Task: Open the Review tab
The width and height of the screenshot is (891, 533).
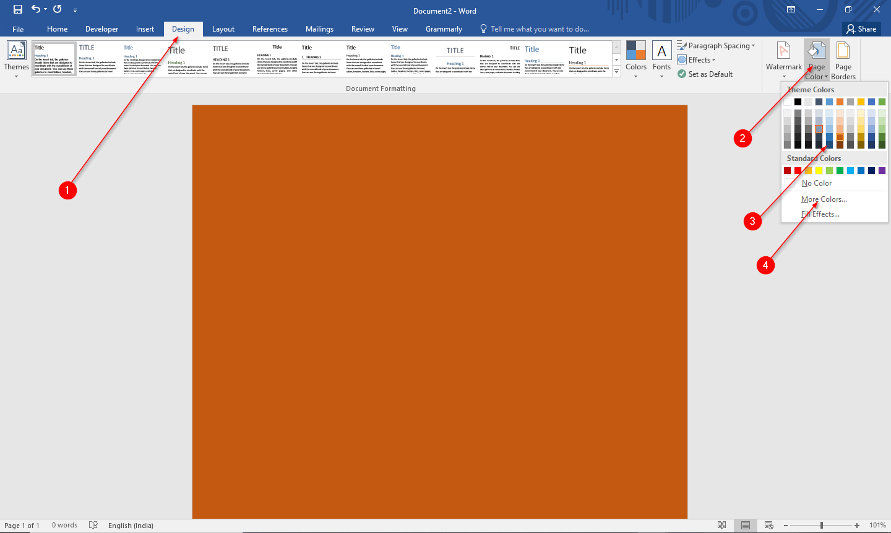Action: (x=363, y=29)
